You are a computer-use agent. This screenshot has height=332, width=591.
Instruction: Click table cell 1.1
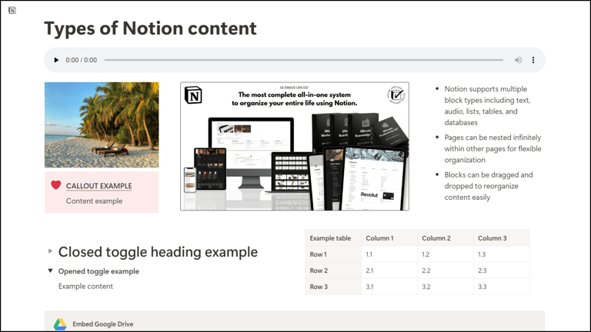[x=389, y=254]
